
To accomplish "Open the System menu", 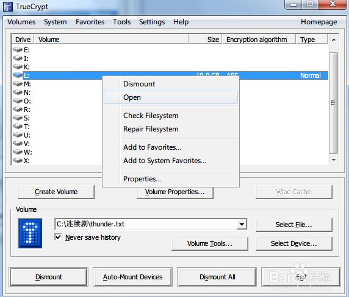I will 55,22.
